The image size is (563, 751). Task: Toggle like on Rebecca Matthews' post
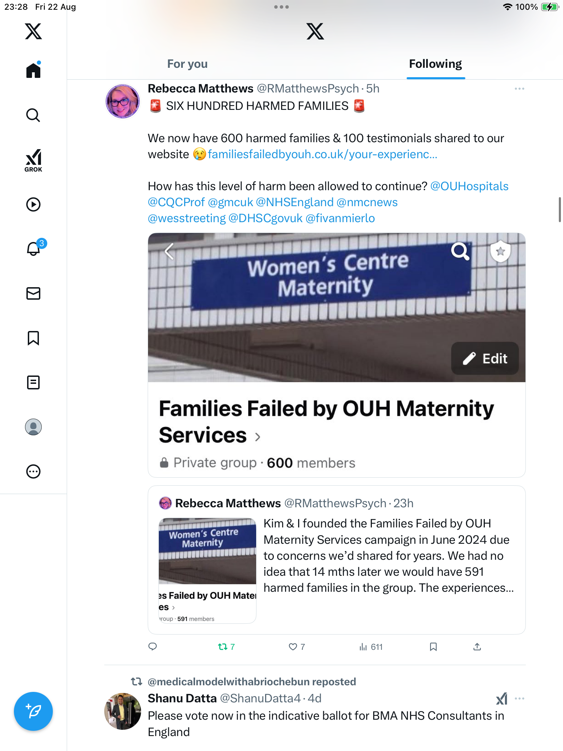click(x=293, y=647)
